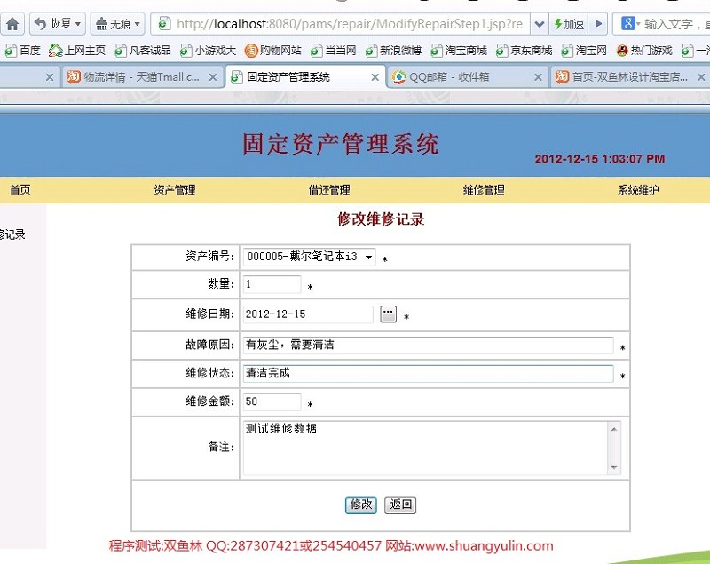The image size is (710, 564).
Task: Click the 维修状态 text field
Action: [428, 373]
